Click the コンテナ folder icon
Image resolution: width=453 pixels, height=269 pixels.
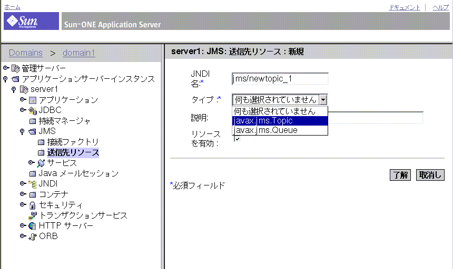33,194
